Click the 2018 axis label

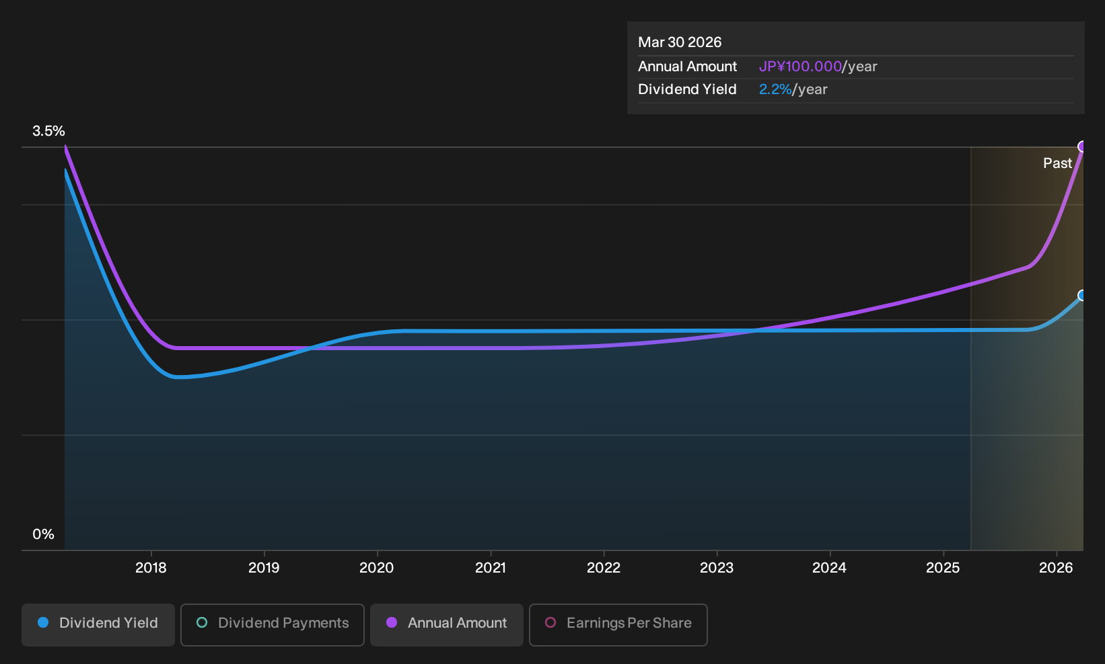[x=151, y=568]
